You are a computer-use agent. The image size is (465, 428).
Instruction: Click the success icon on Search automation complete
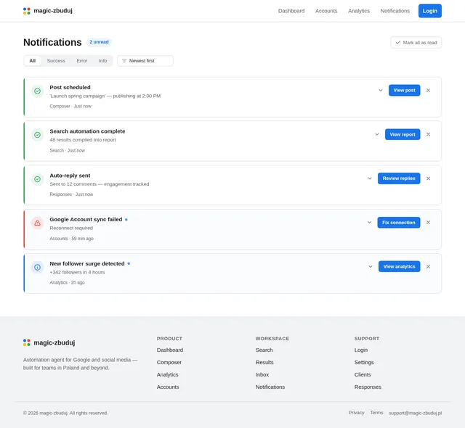click(x=37, y=135)
